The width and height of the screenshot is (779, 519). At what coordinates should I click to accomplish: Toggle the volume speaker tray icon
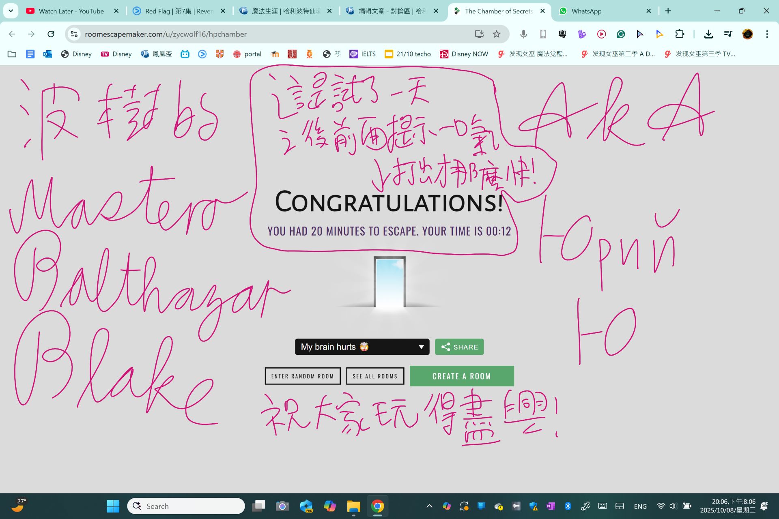click(x=673, y=506)
